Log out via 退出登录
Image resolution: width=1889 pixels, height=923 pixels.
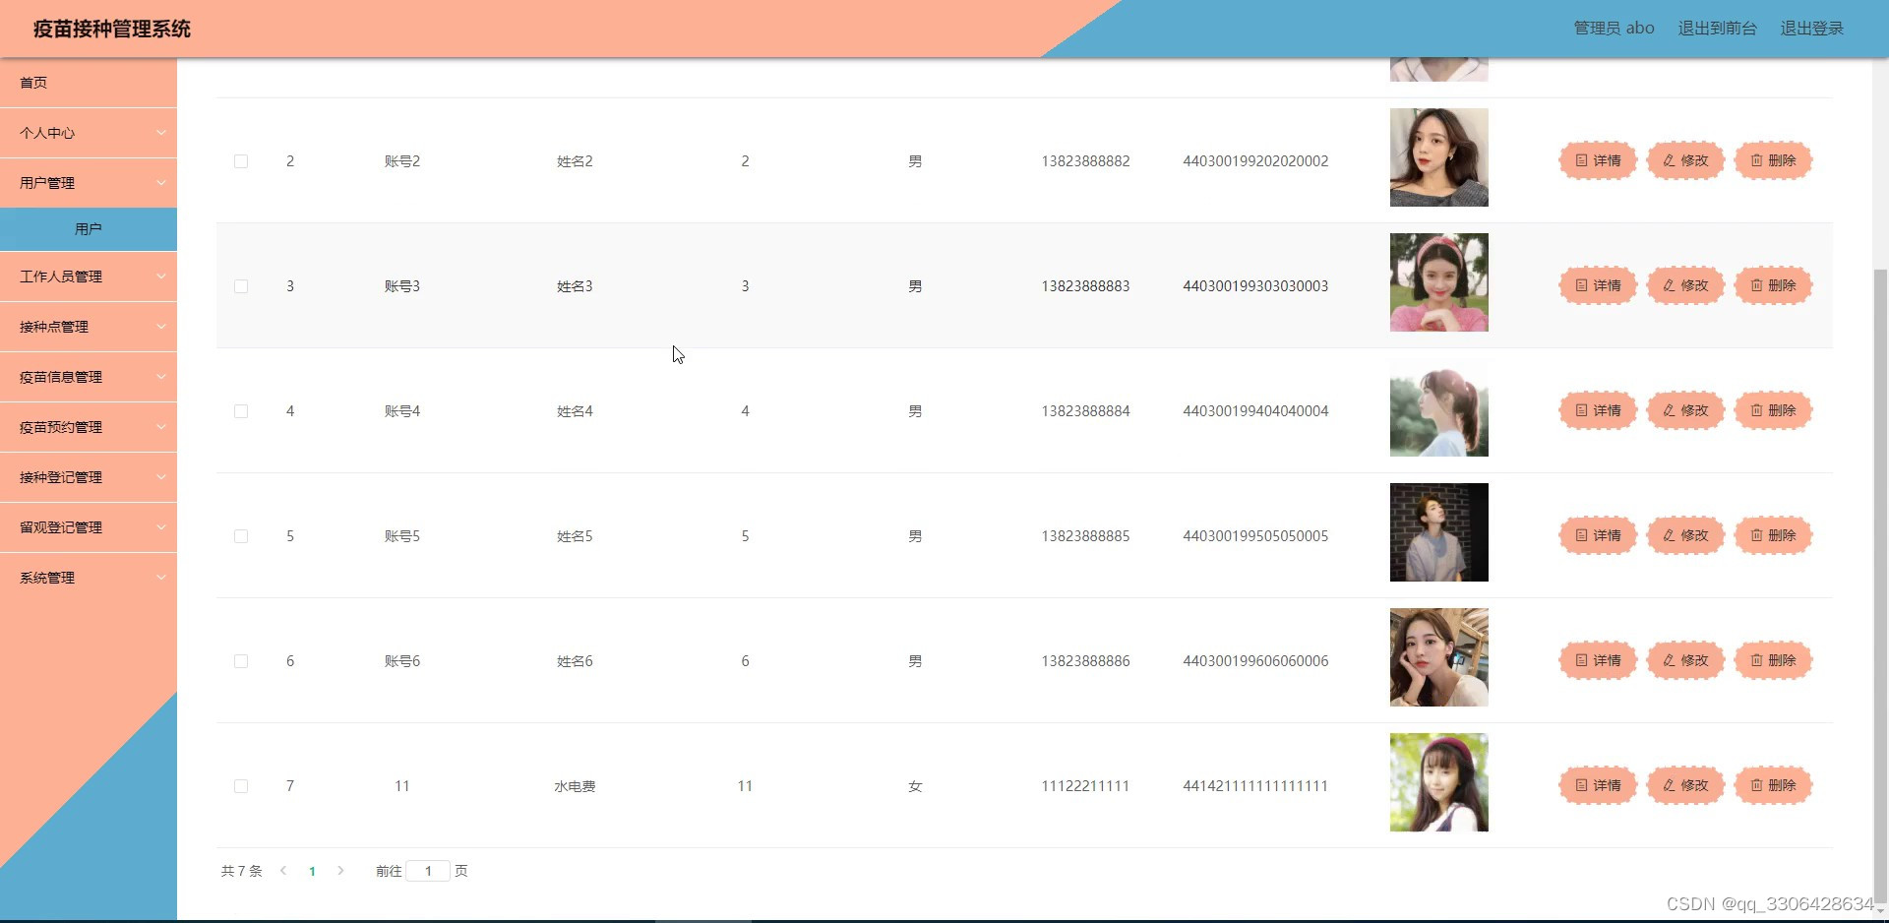pos(1811,29)
